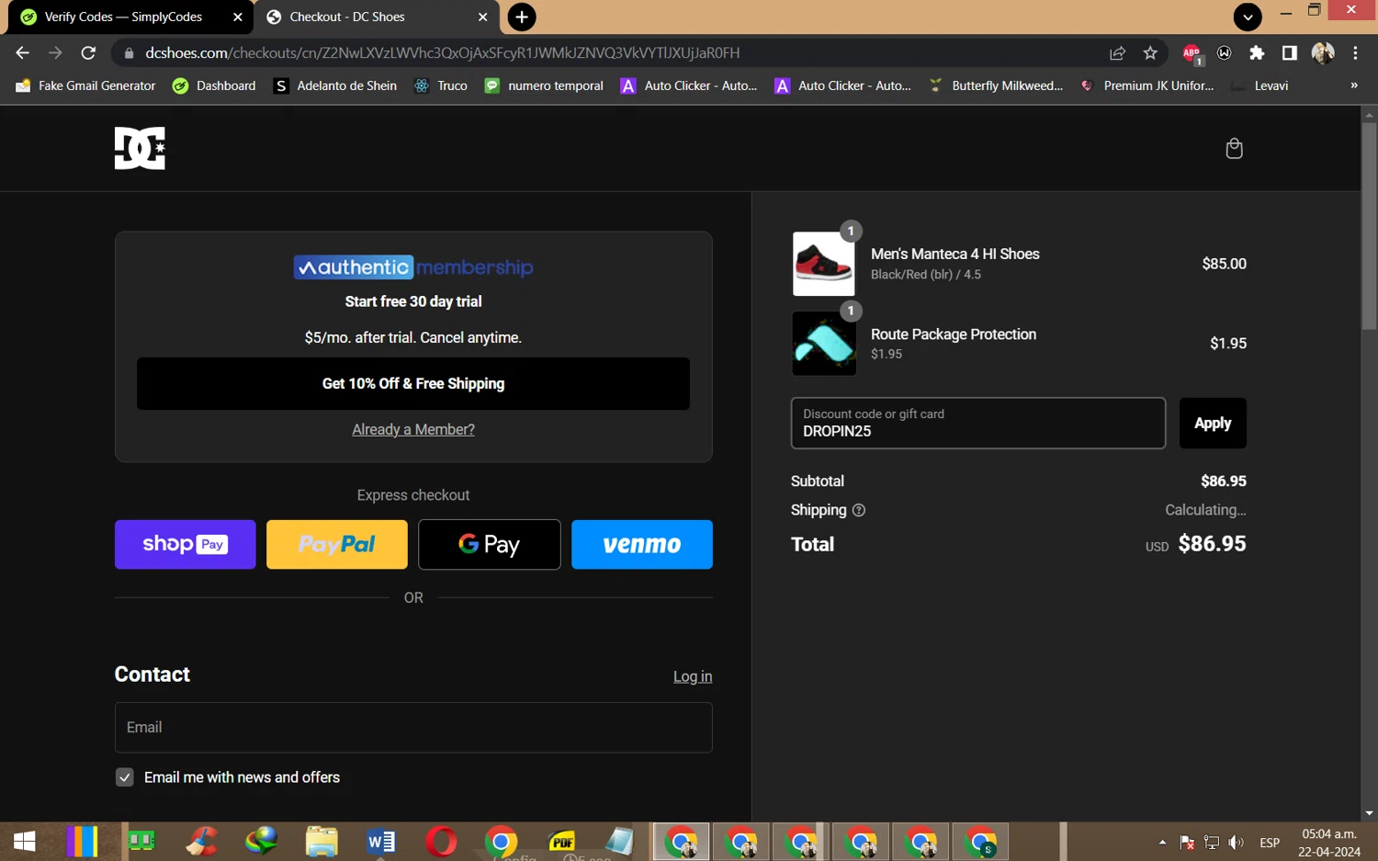Open the Adblock Plus extension
The image size is (1378, 861).
(1192, 53)
